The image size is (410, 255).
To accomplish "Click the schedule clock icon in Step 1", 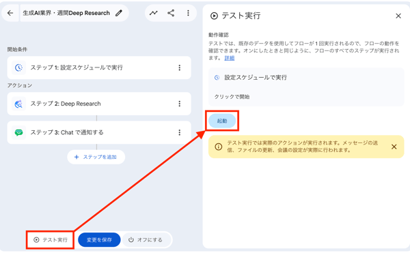I will click(x=19, y=68).
